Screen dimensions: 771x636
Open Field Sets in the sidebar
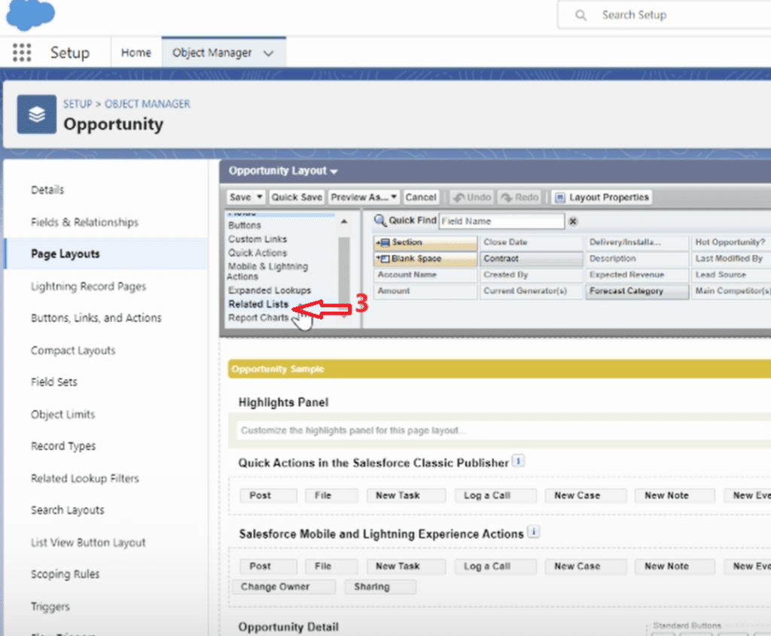[x=54, y=382]
